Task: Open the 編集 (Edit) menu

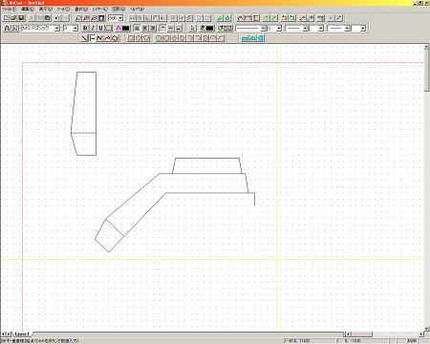Action: point(28,9)
